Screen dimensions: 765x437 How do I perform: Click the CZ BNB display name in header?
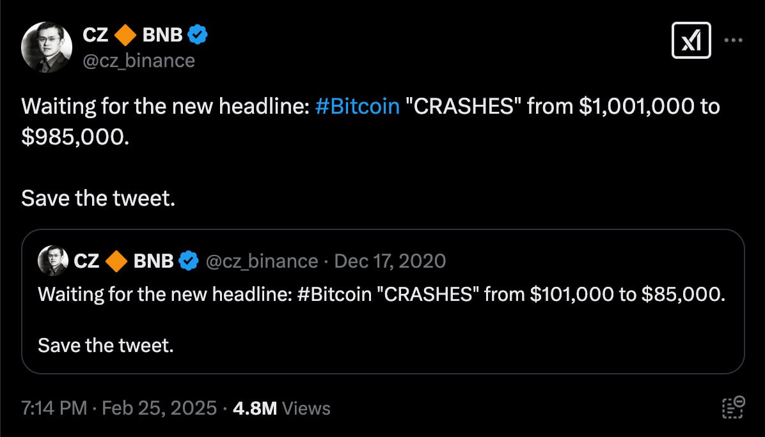click(132, 34)
